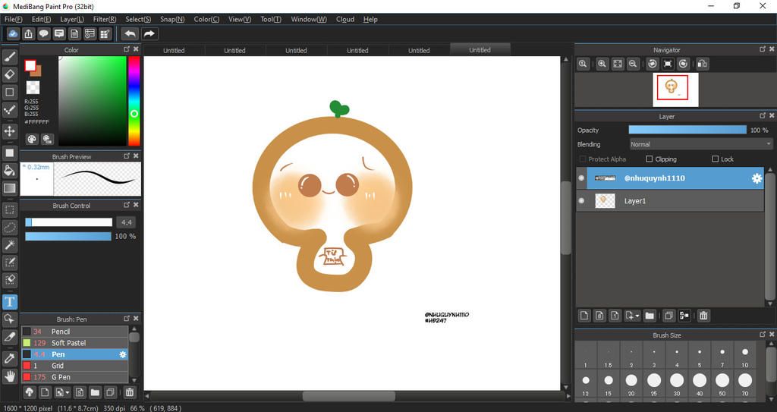777x412 pixels.
Task: Click the vertical hue strip in the Color panel
Action: pyautogui.click(x=134, y=101)
